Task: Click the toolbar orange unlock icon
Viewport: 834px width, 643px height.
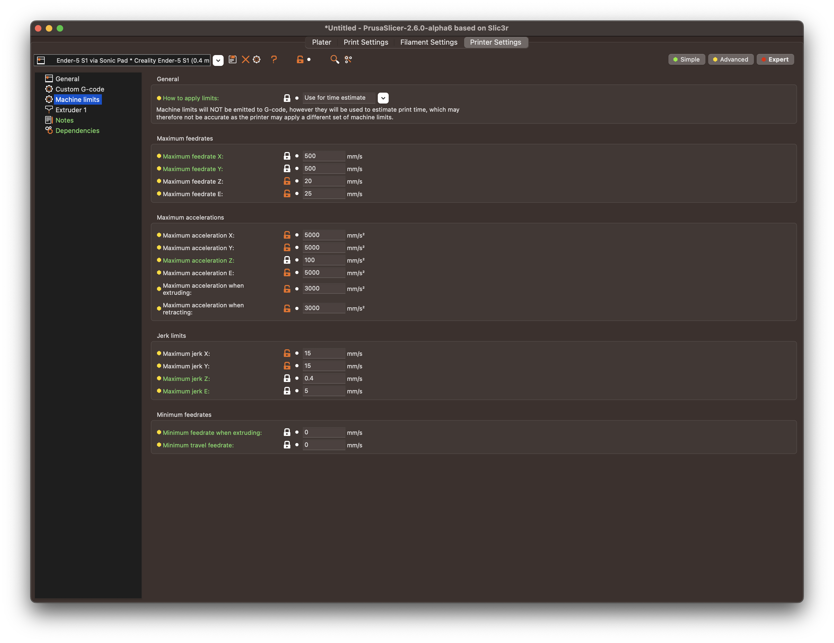Action: 300,60
